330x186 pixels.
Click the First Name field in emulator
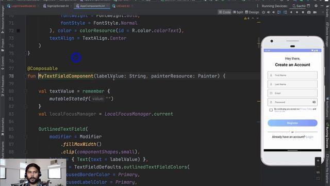(x=292, y=75)
